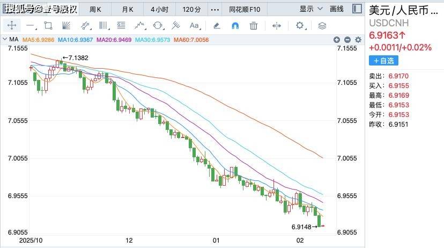Select the rectangle shape drawing tool
The height and width of the screenshot is (248, 444).
coord(48,25)
